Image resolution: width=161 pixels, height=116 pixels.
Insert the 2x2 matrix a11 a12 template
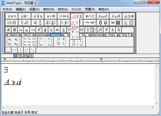13,42
